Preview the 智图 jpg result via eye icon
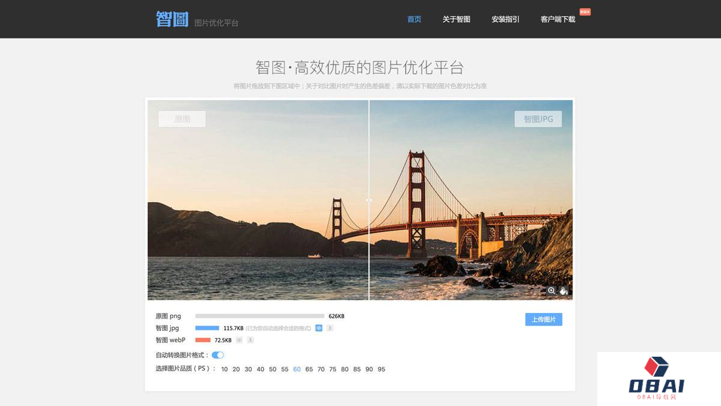 click(x=319, y=328)
